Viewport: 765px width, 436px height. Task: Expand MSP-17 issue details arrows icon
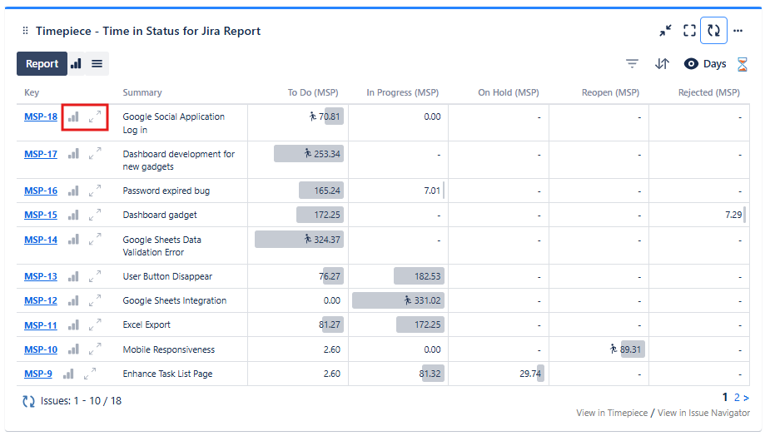[95, 154]
